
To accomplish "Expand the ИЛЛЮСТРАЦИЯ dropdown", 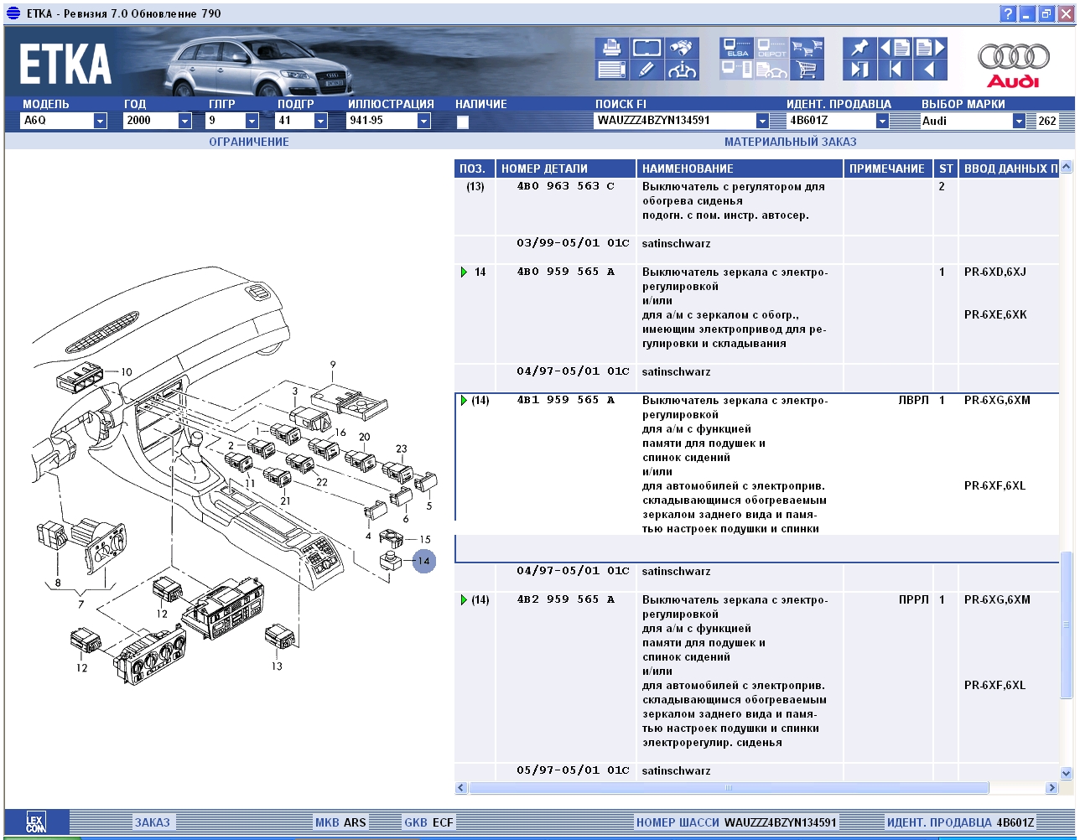I will point(423,121).
